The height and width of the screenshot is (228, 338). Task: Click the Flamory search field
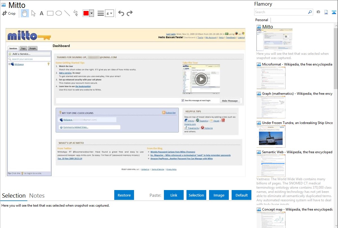[x=281, y=12]
